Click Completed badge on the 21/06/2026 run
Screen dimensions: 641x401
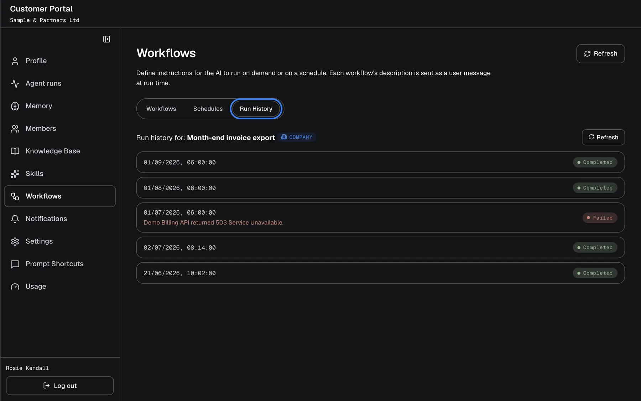click(x=595, y=273)
